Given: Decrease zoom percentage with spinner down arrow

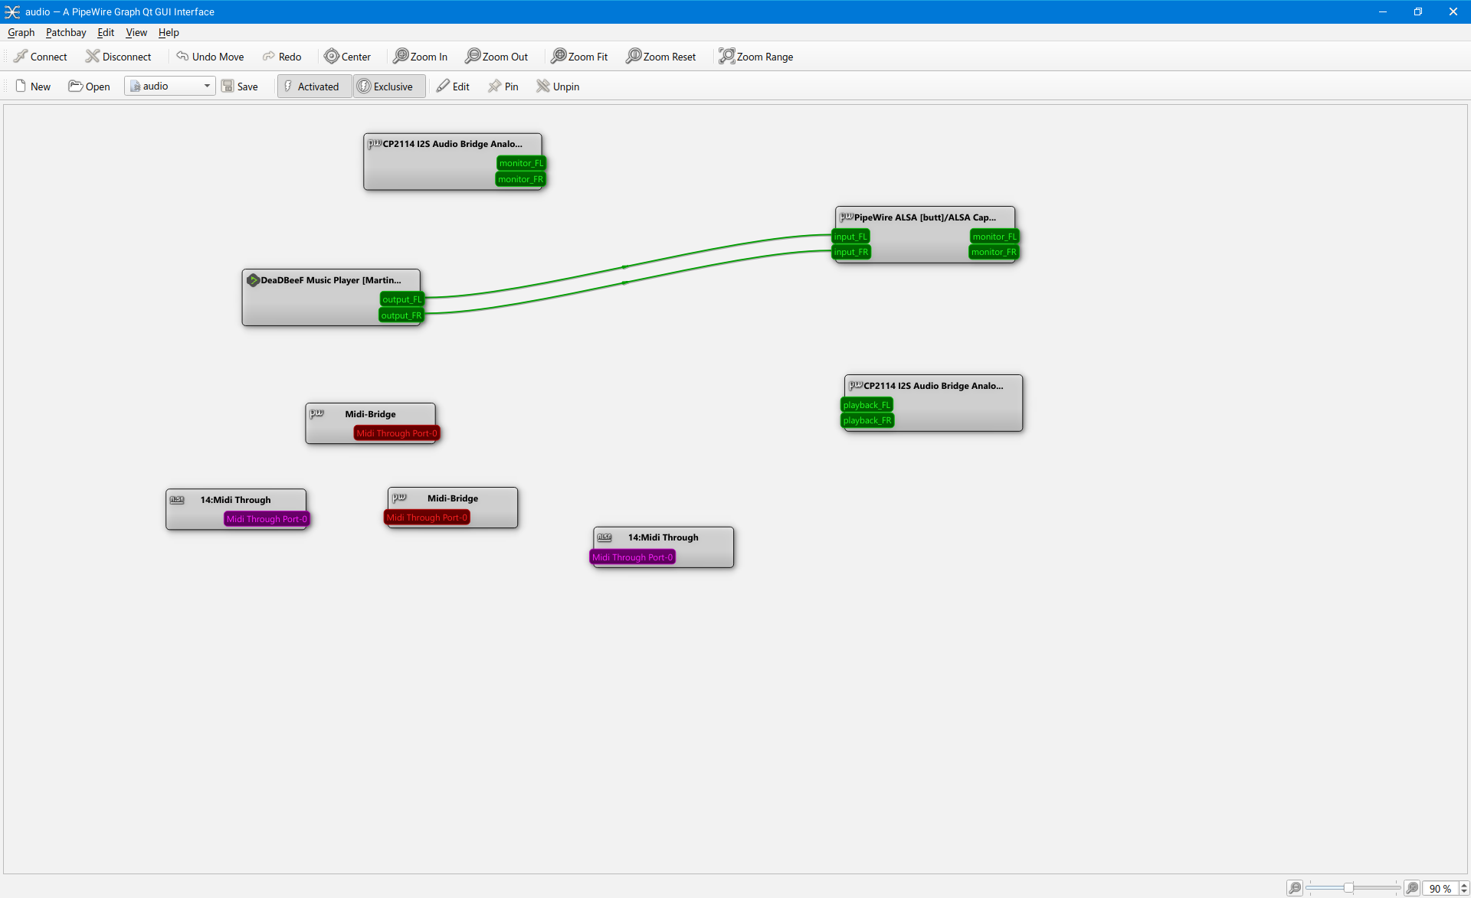Looking at the screenshot, I should pyautogui.click(x=1463, y=892).
